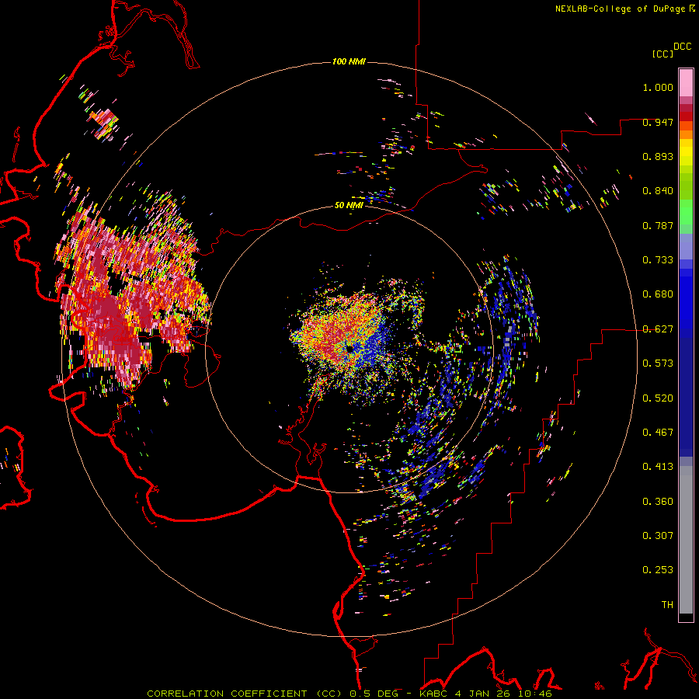Click the gray segment of the color bar

click(x=686, y=540)
